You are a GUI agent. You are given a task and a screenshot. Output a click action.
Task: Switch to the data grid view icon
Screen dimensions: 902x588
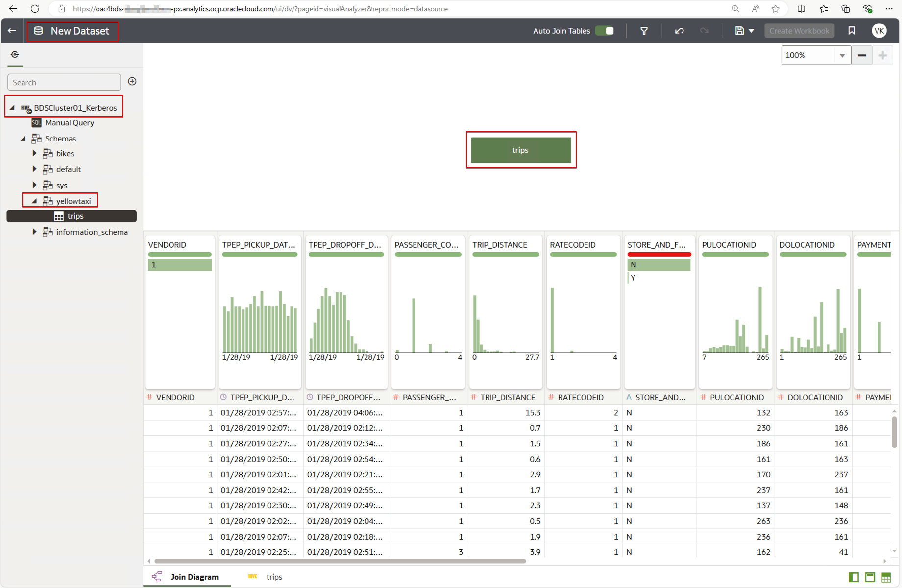[886, 577]
